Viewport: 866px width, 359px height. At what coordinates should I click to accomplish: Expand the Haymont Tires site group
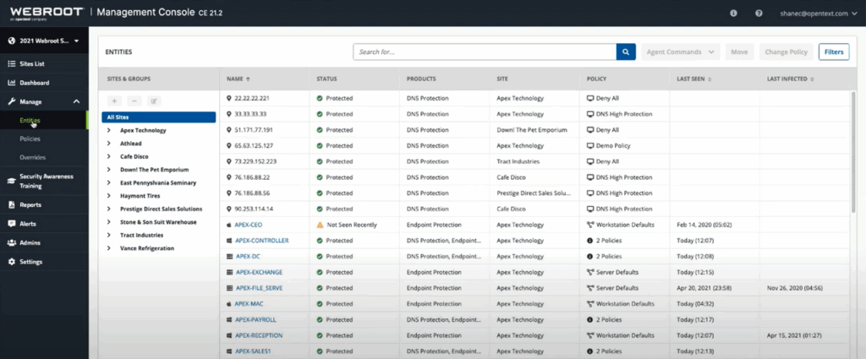click(x=109, y=196)
